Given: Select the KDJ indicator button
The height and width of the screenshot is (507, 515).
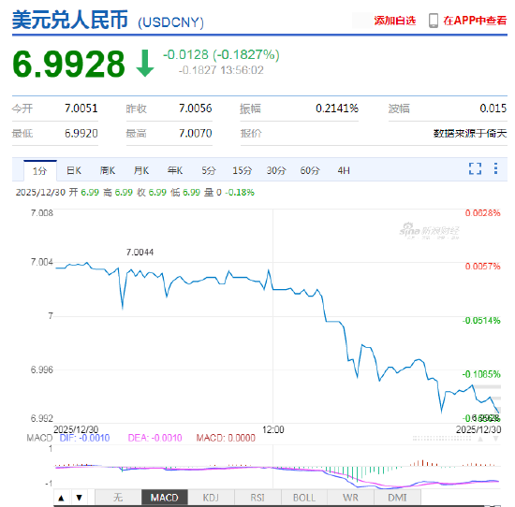Looking at the screenshot, I should tap(211, 498).
